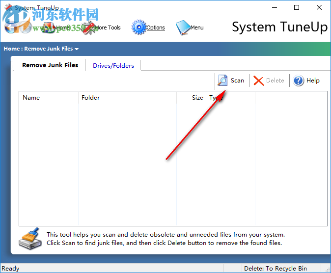Sort by the Size column header
The image size is (331, 273).
pyautogui.click(x=197, y=98)
